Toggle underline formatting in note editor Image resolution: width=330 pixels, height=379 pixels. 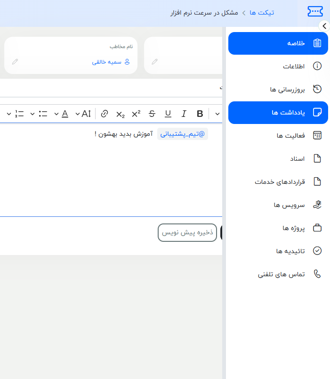coord(168,114)
